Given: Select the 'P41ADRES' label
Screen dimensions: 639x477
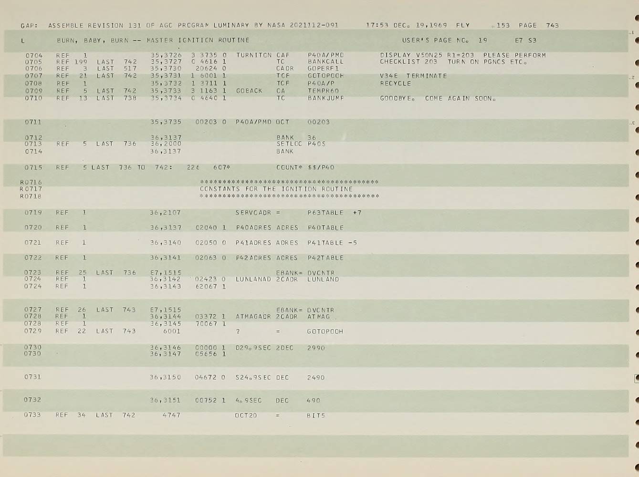Looking at the screenshot, I should pos(253,243).
